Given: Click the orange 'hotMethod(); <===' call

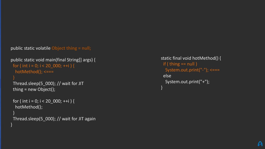Looking at the screenshot, I should click(x=34, y=72).
